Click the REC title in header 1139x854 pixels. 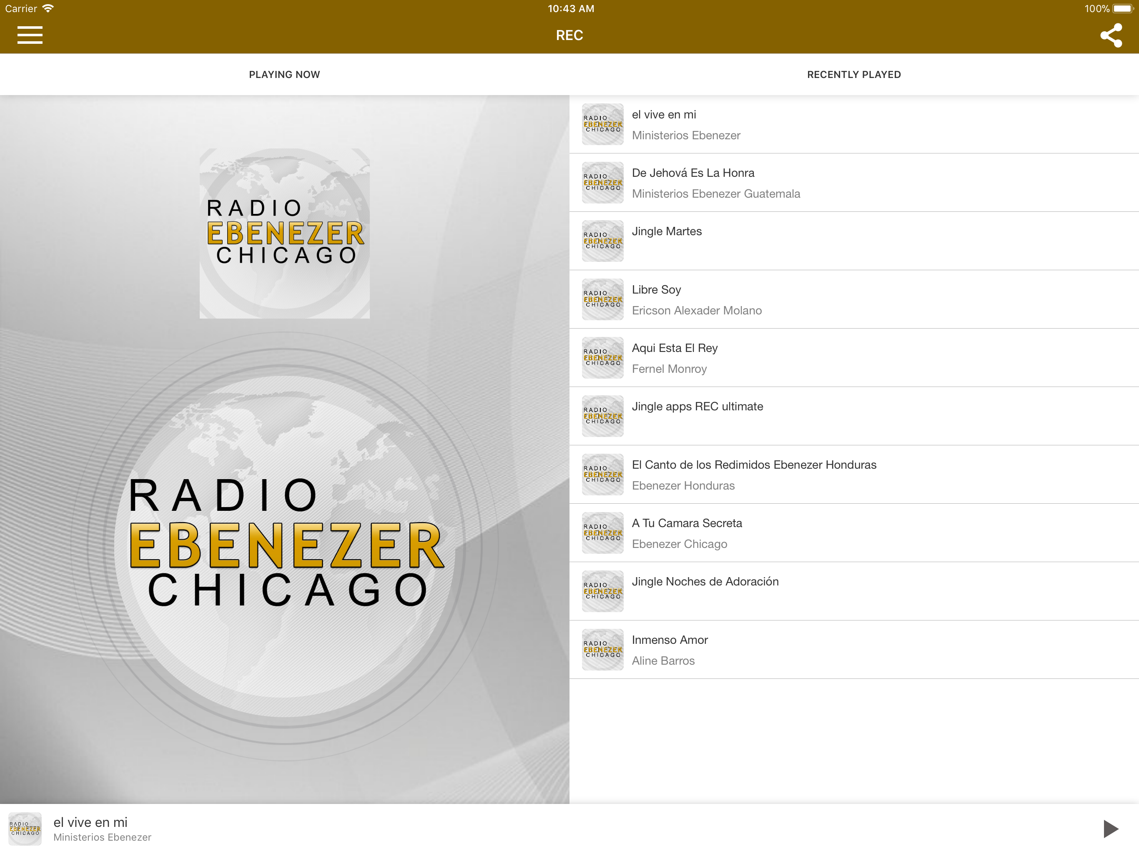569,35
